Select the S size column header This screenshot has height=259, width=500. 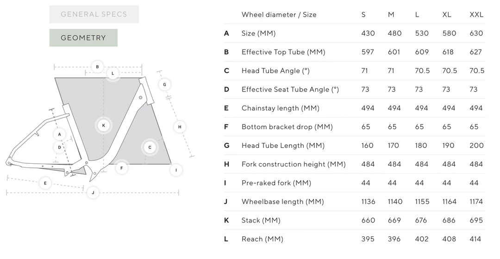pyautogui.click(x=363, y=15)
